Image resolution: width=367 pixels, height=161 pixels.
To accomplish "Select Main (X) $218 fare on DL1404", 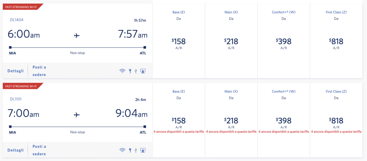I will (x=231, y=41).
